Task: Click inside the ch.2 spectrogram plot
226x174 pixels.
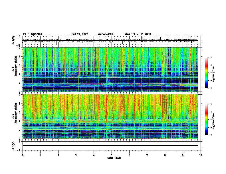Action: click(110, 117)
